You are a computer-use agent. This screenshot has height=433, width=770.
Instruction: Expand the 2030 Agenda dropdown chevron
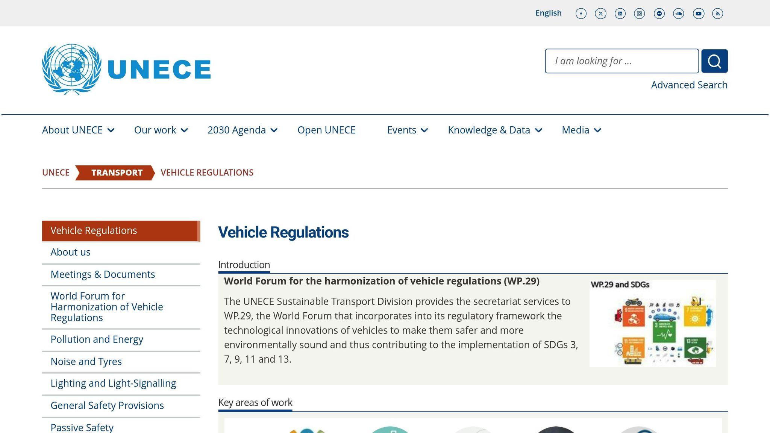(274, 130)
